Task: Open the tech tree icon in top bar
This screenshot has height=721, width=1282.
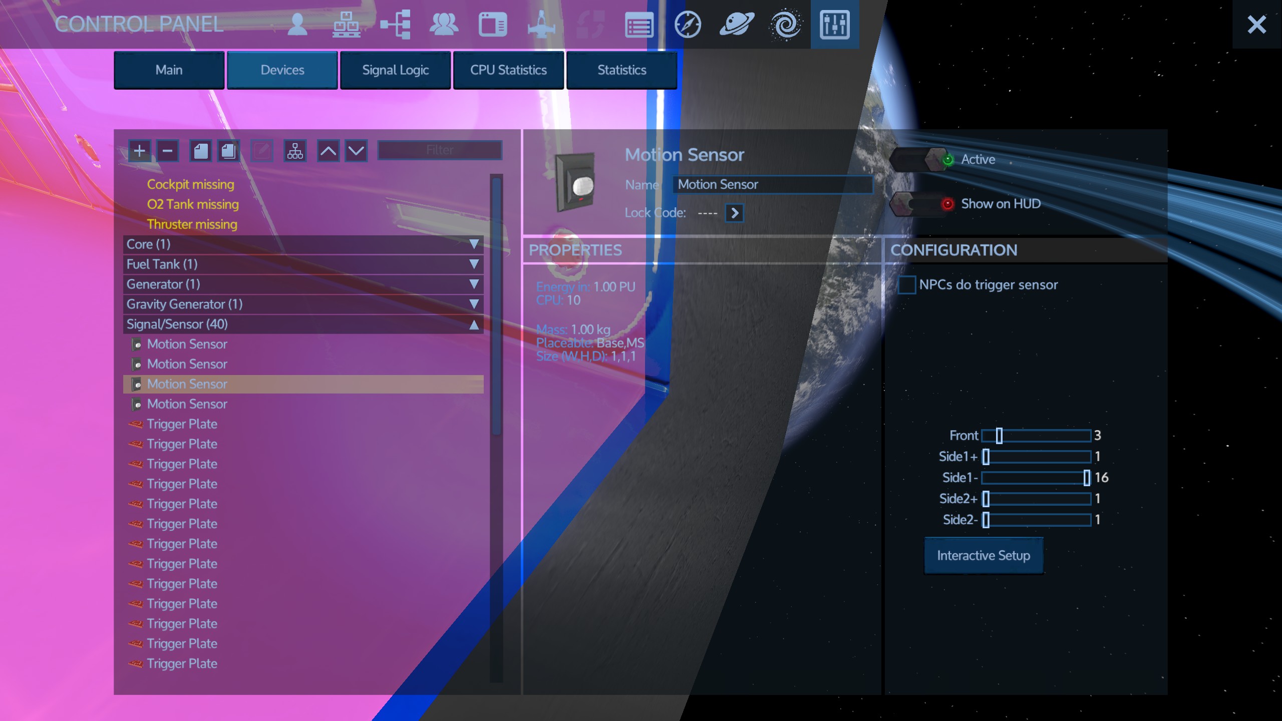Action: click(x=396, y=25)
